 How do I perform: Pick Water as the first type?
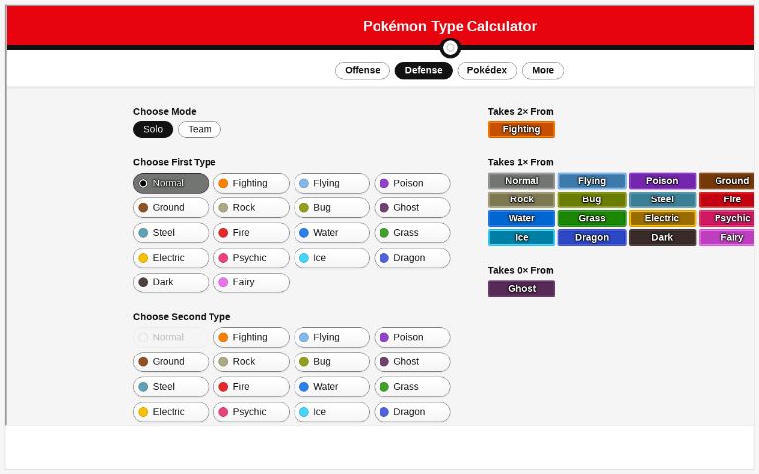[331, 233]
